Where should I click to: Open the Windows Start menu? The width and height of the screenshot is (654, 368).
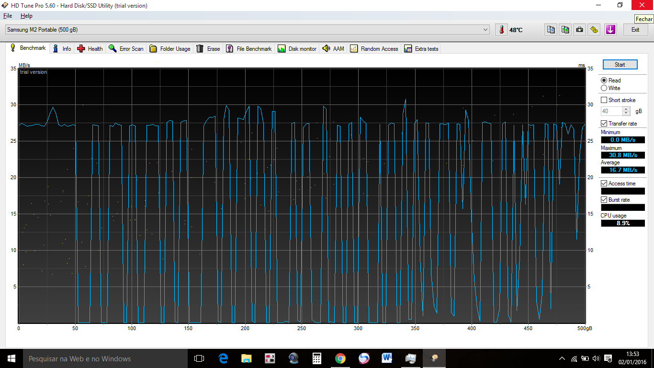click(x=11, y=358)
